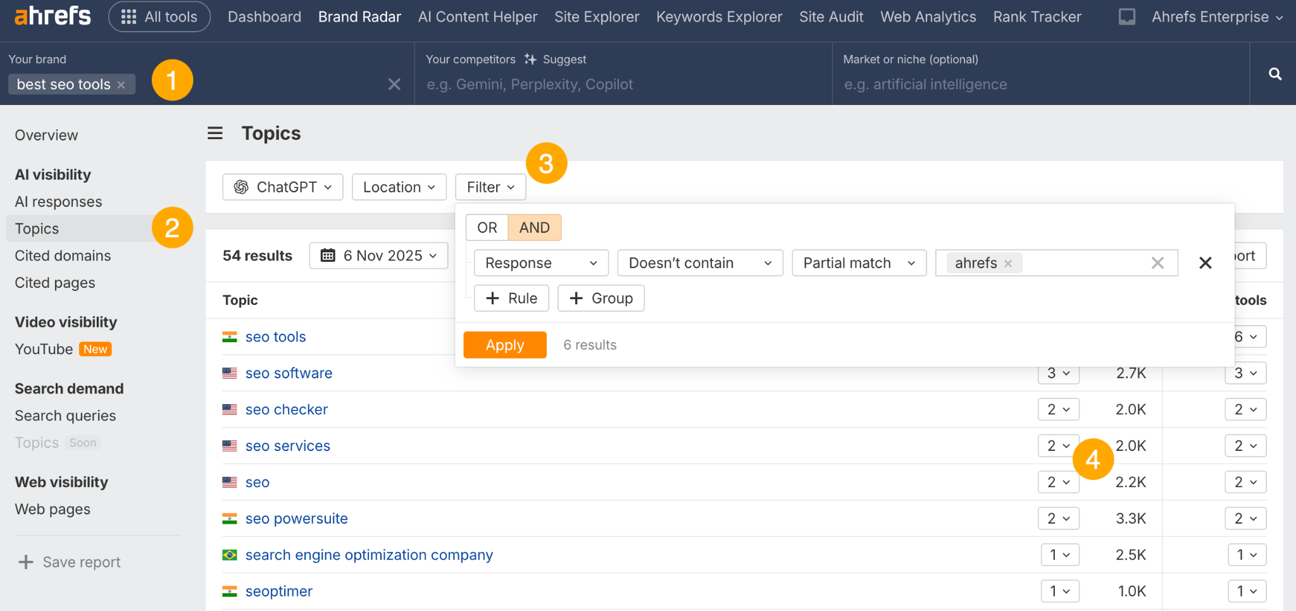1296x611 pixels.
Task: Expand the Ahrefs Enterprise account dropdown
Action: click(1215, 16)
